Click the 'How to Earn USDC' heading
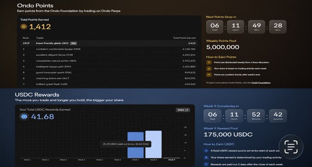Screen dimensions: 312x167 tap(219, 144)
